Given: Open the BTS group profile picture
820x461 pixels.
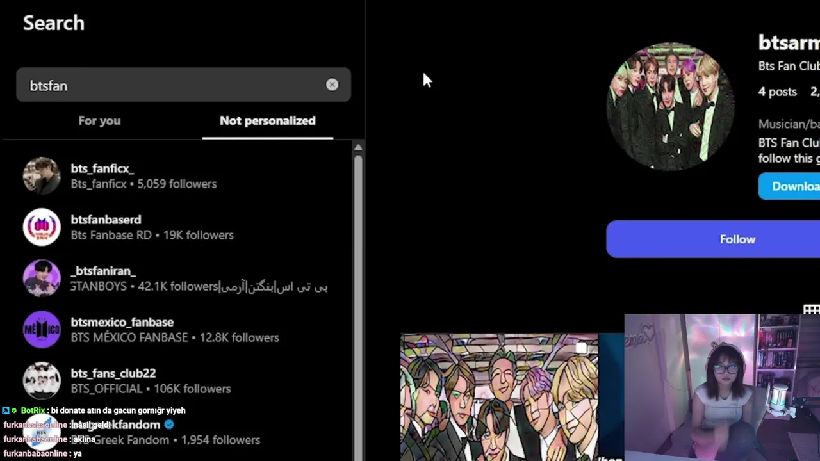Looking at the screenshot, I should [x=670, y=107].
